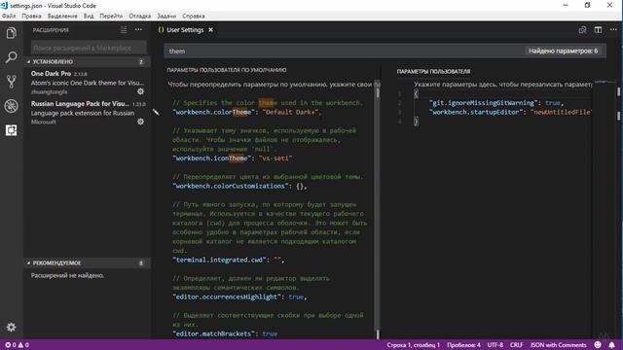This screenshot has width=623, height=350.
Task: Open the Manage gear at activity bar bottom
Action: pos(11,327)
